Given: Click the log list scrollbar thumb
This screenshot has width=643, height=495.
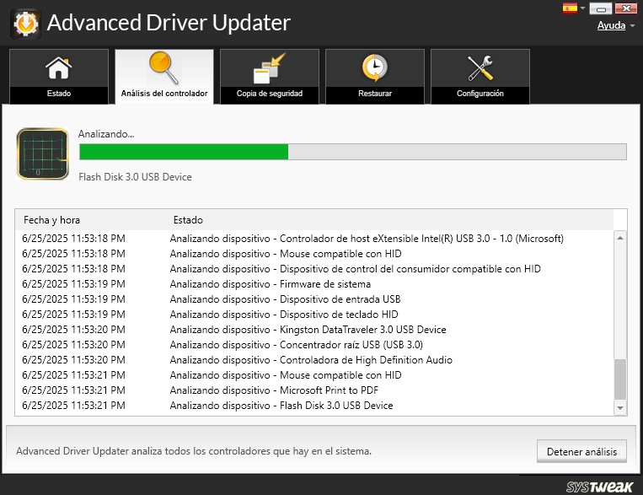Looking at the screenshot, I should pyautogui.click(x=620, y=379).
